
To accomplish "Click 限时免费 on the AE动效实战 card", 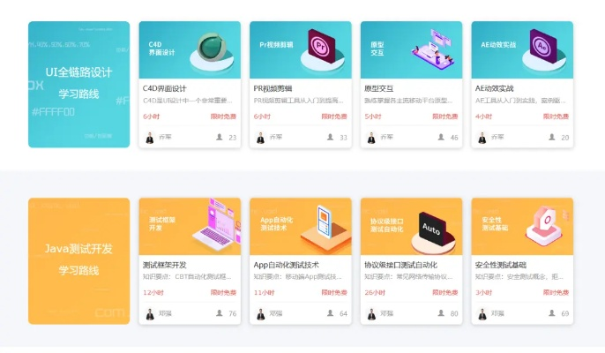I will (x=556, y=116).
